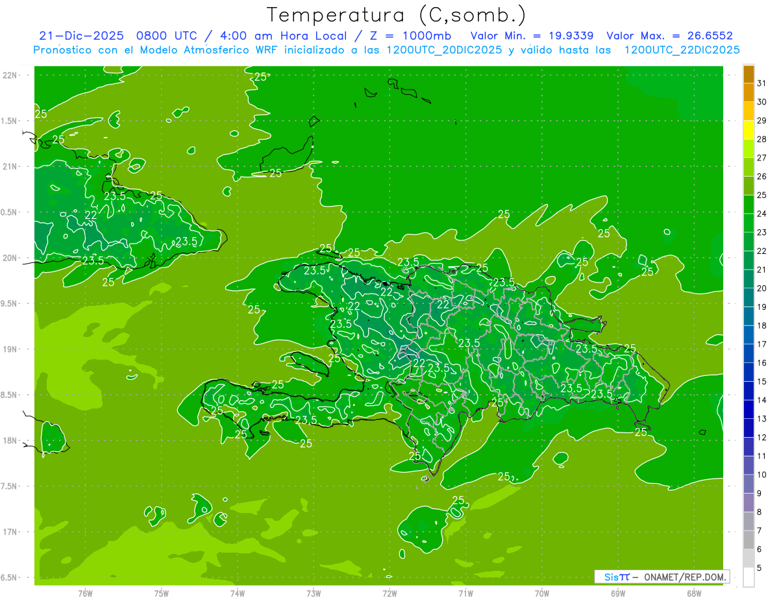
Task: Select the 'Valor Max. = 26.6552' text
Action: (x=670, y=36)
